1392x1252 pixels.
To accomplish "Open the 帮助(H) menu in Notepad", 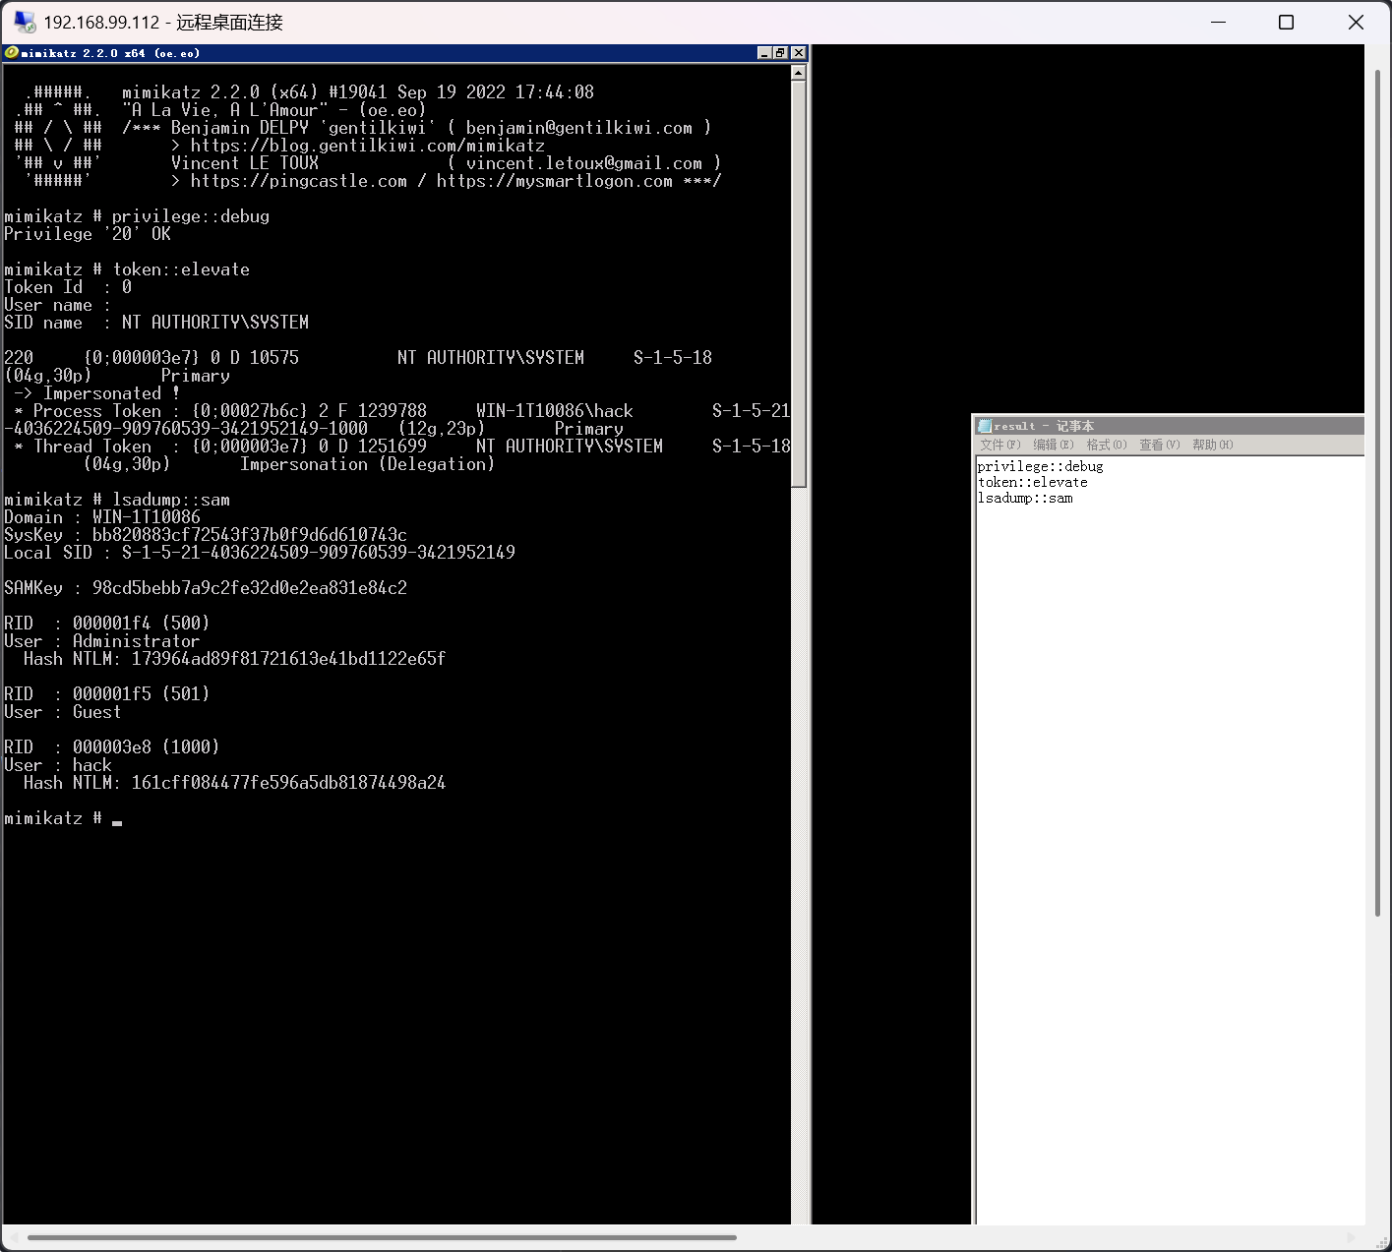I will pyautogui.click(x=1213, y=445).
